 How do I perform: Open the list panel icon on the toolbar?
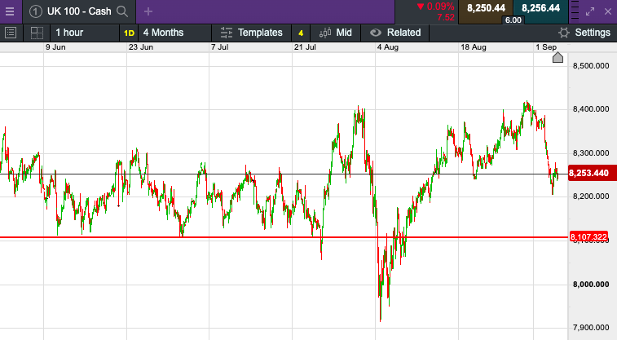point(11,33)
